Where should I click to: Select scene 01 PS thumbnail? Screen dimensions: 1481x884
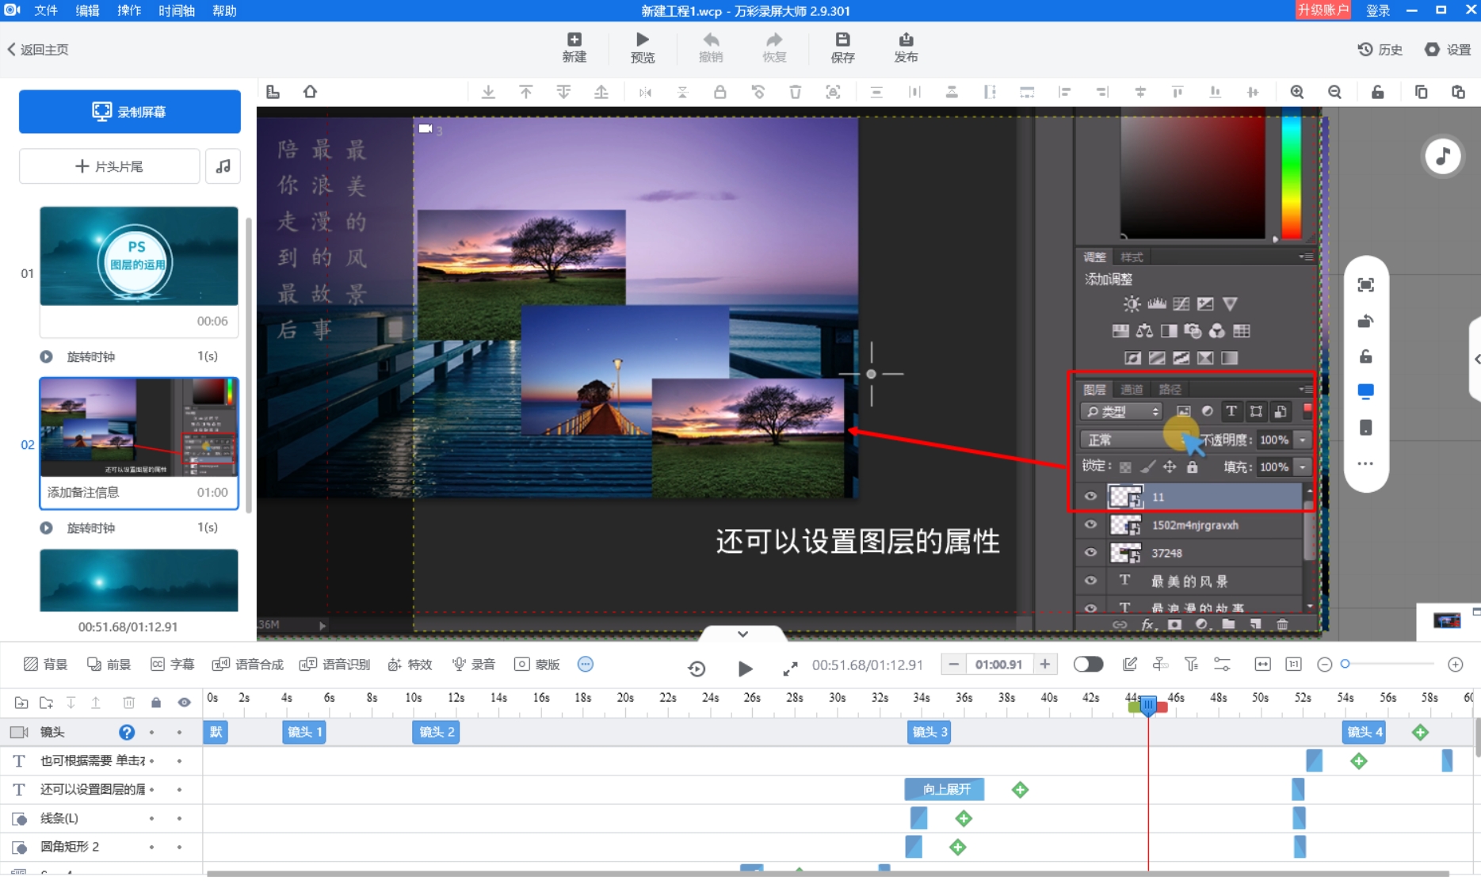(x=139, y=256)
